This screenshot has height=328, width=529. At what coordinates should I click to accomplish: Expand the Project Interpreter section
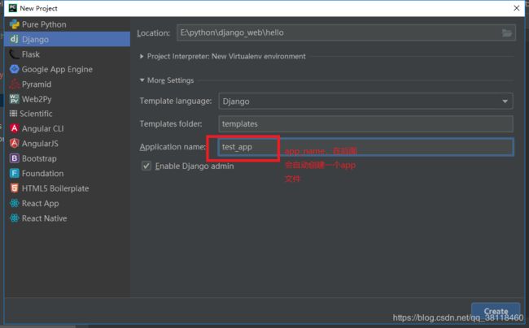click(x=142, y=56)
